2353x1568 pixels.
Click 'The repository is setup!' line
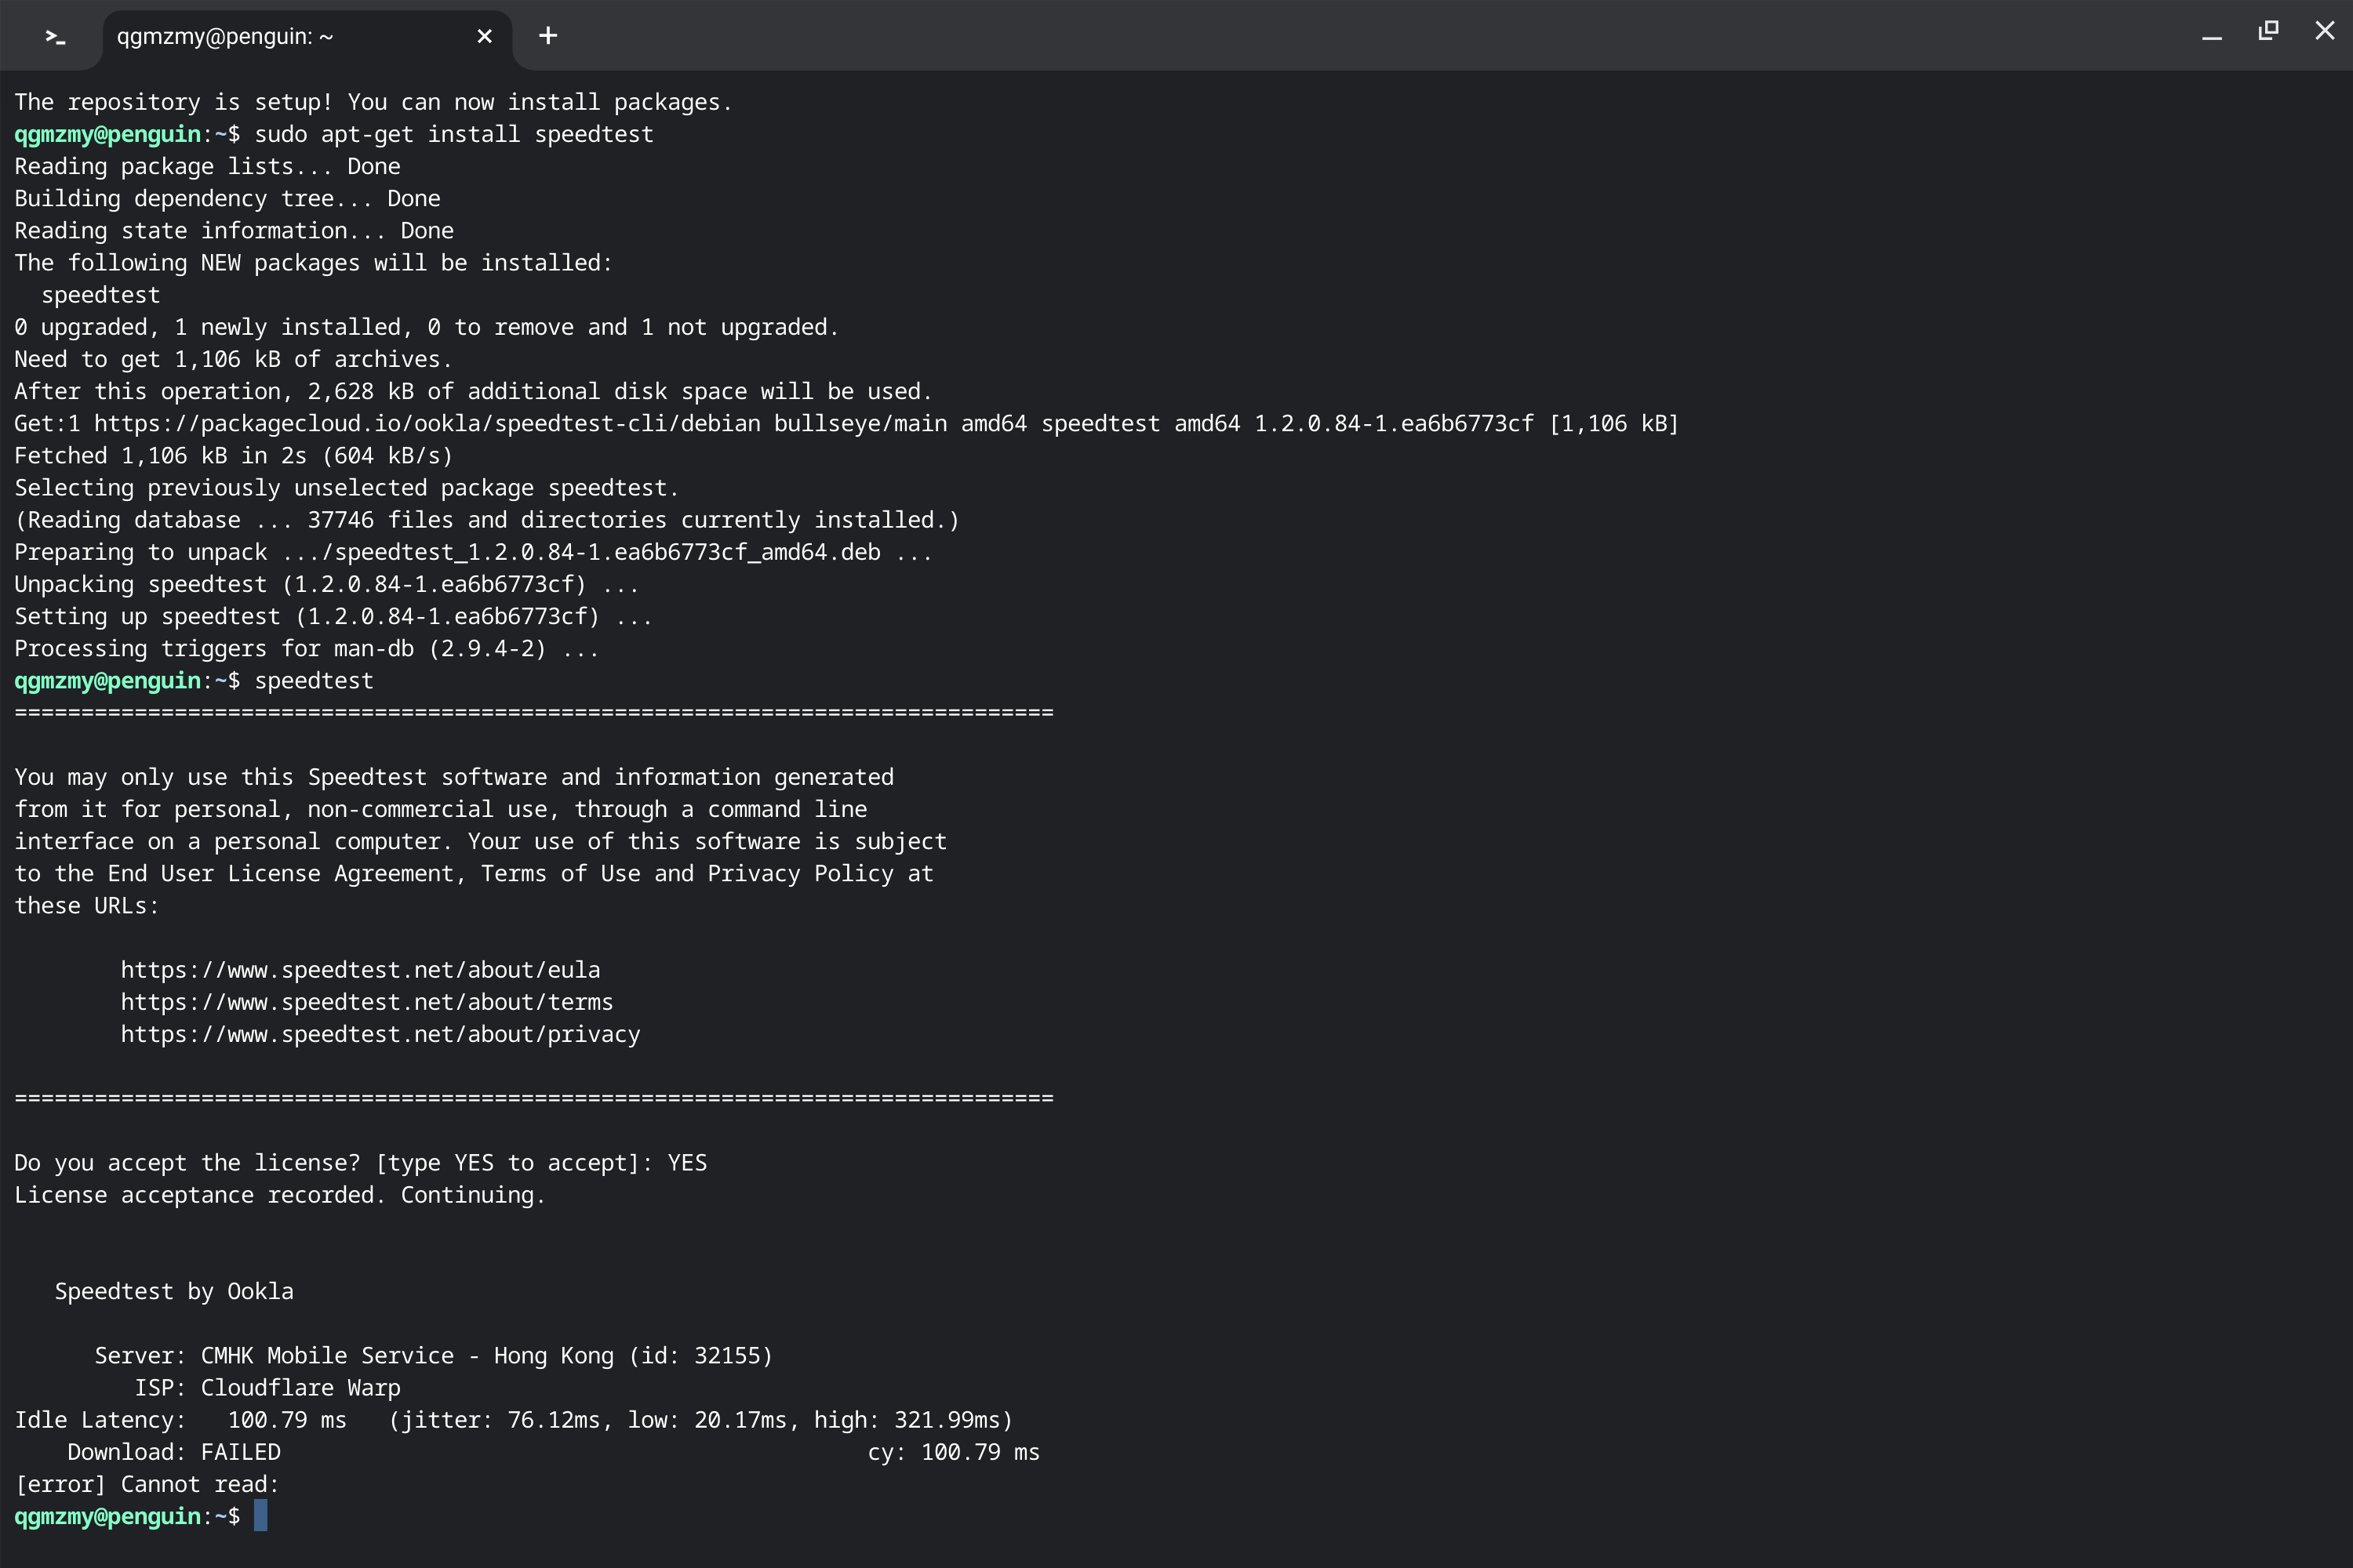click(373, 102)
